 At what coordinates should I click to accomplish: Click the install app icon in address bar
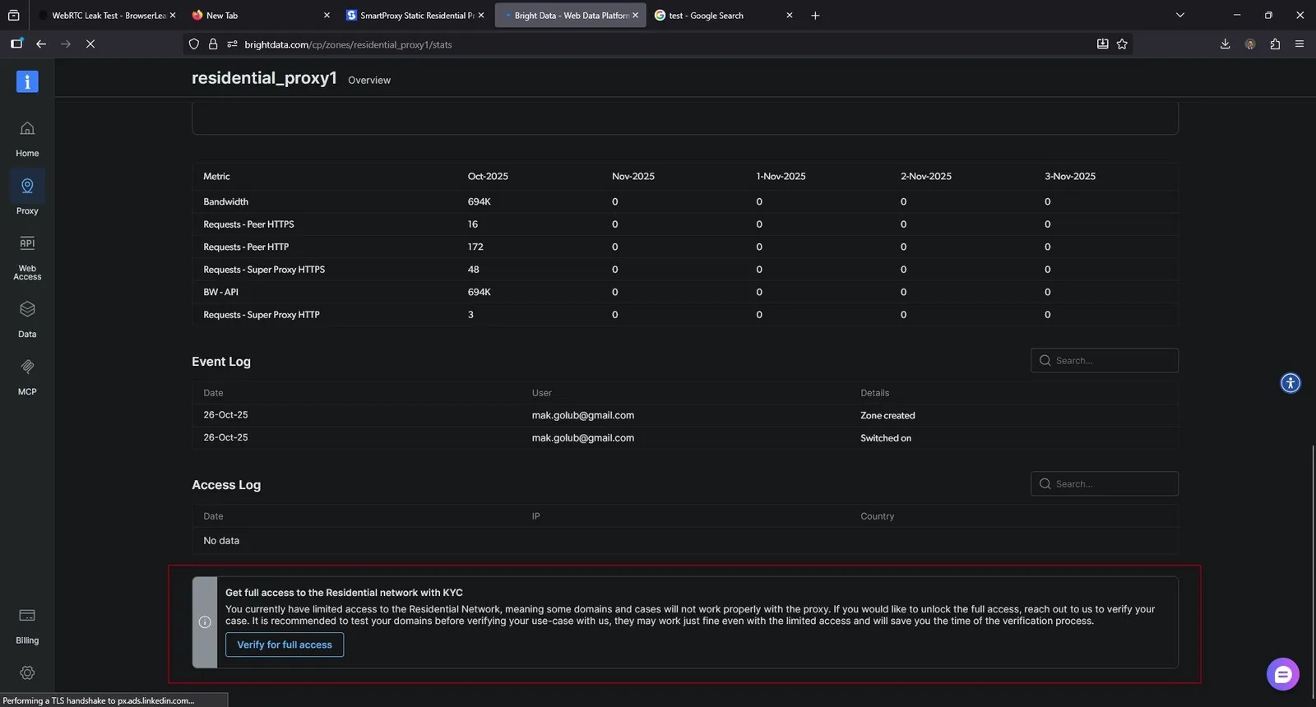pyautogui.click(x=1102, y=44)
